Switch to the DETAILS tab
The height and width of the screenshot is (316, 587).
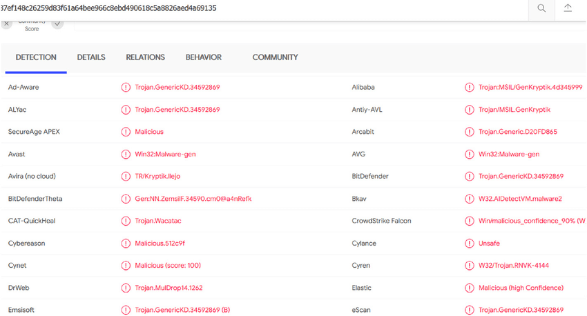pyautogui.click(x=91, y=57)
